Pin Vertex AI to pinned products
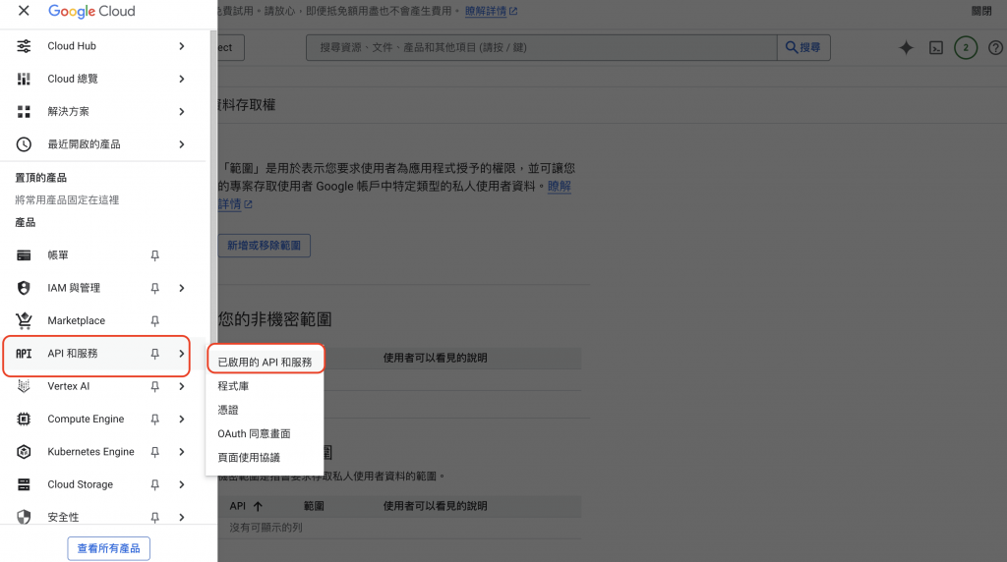 pos(154,386)
